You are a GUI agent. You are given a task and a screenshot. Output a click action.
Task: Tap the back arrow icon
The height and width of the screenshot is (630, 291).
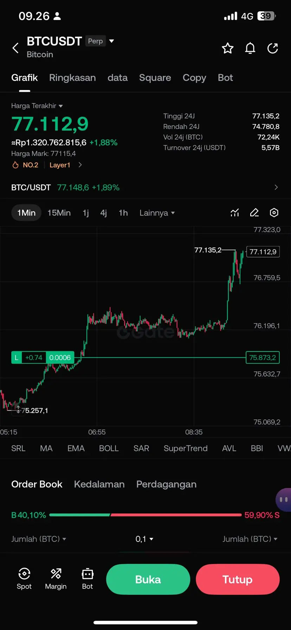[x=15, y=48]
